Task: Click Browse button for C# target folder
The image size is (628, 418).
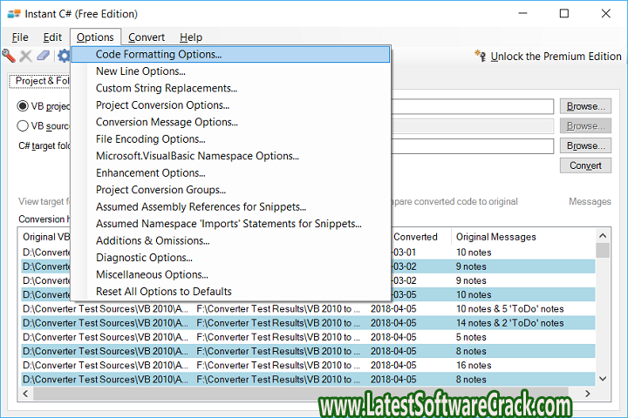Action: 585,145
